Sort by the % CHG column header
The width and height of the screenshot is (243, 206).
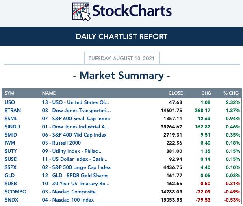(231, 93)
